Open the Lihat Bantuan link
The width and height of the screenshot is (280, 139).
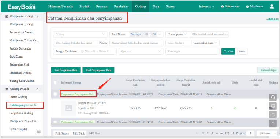[273, 19]
